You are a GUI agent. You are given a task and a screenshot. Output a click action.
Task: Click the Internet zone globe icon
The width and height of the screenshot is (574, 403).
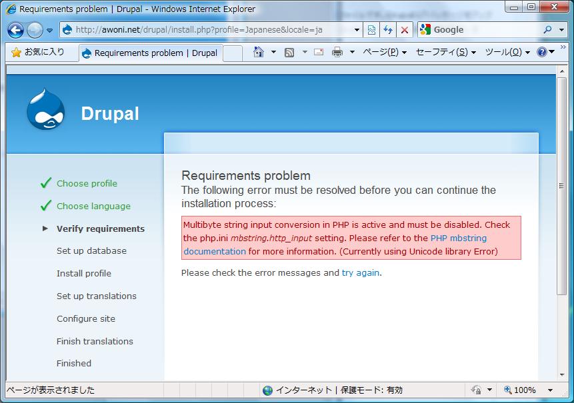click(267, 390)
